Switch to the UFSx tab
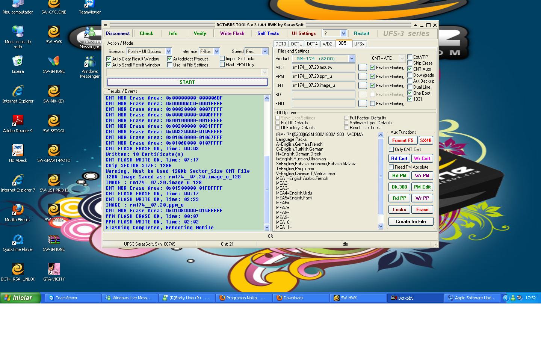The height and width of the screenshot is (338, 541). coord(359,44)
